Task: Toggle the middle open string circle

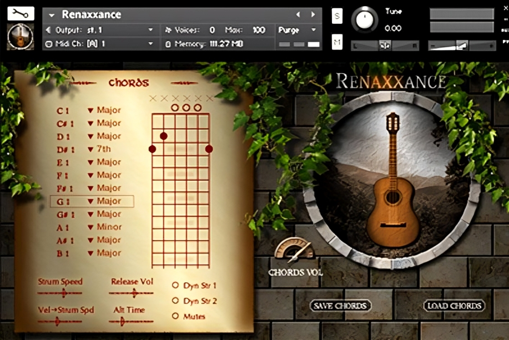Action: [186, 108]
